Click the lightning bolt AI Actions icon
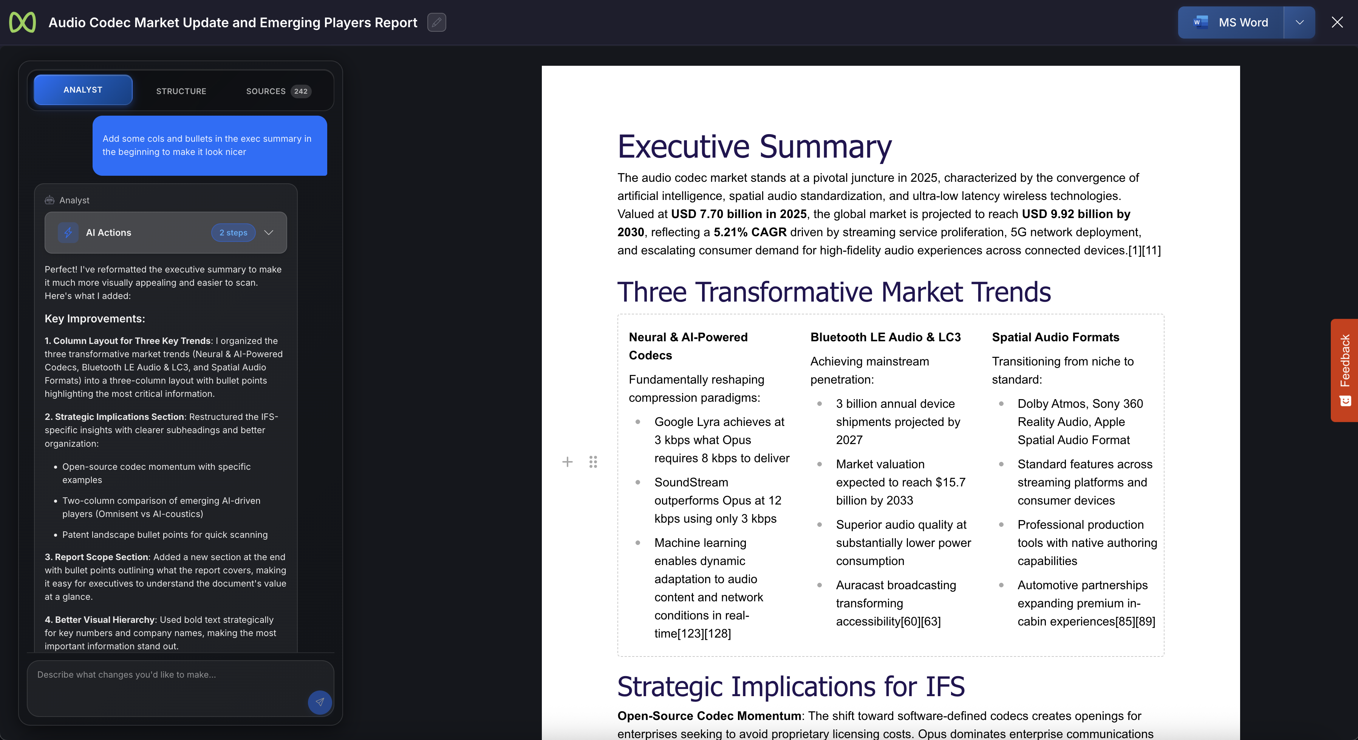This screenshot has height=740, width=1358. pos(68,232)
